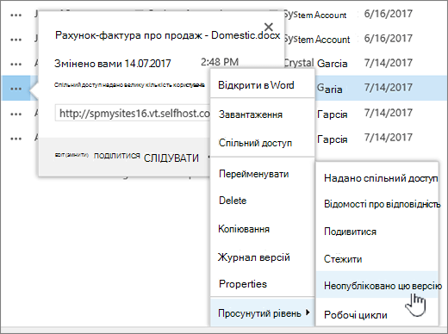Open 'Робочі цикли' from the submenu
The image size is (448, 334).
377,315
